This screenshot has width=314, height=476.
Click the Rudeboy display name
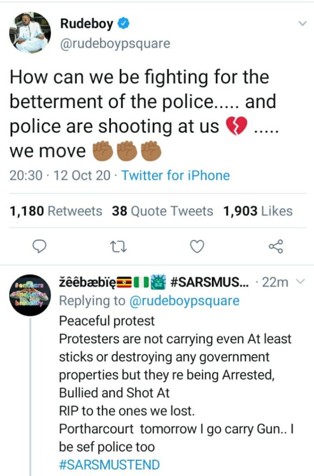point(87,24)
